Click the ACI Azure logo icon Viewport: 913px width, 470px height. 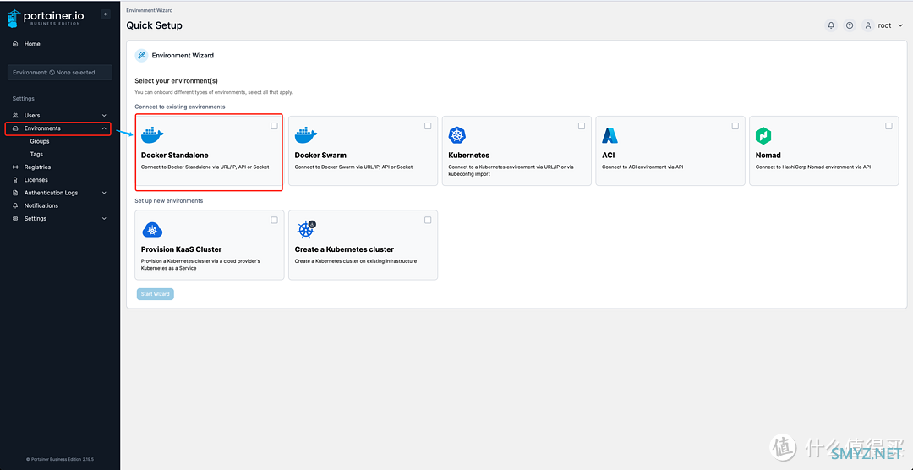point(610,135)
